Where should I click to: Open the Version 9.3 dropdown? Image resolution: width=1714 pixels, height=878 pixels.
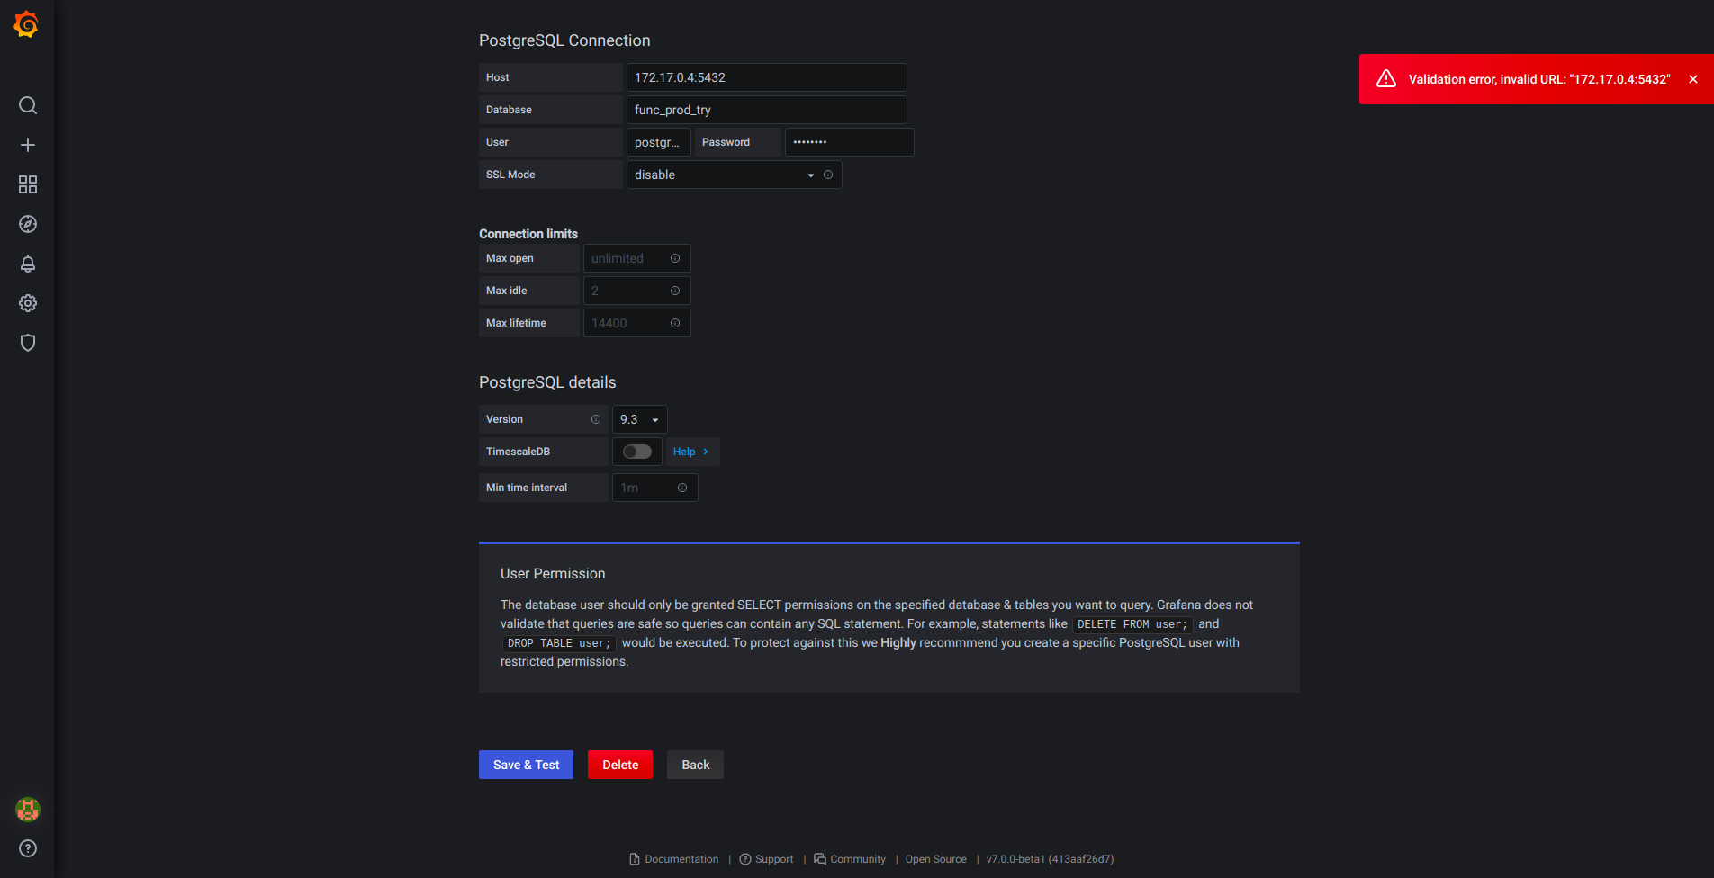click(640, 419)
